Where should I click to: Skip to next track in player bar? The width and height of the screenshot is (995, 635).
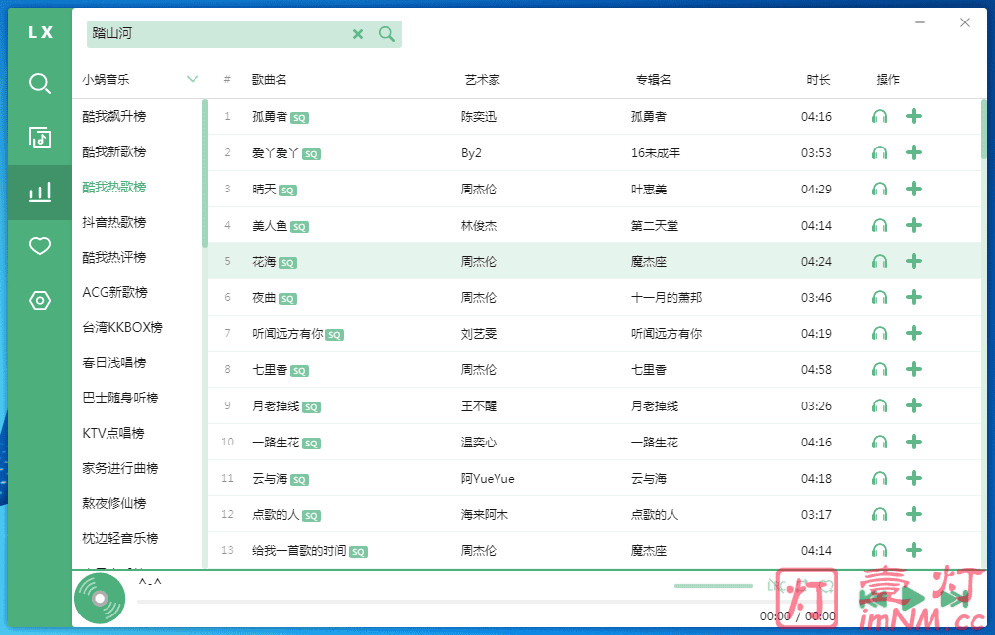pos(953,599)
